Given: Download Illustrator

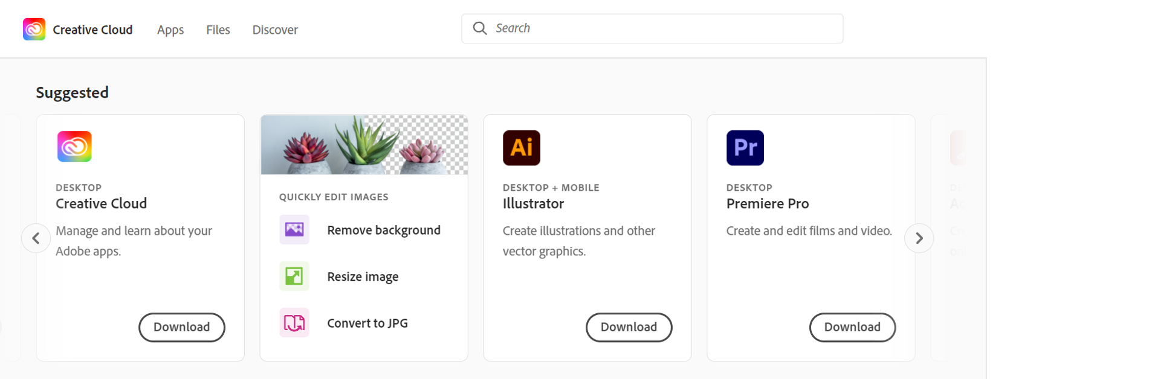Looking at the screenshot, I should (x=629, y=327).
